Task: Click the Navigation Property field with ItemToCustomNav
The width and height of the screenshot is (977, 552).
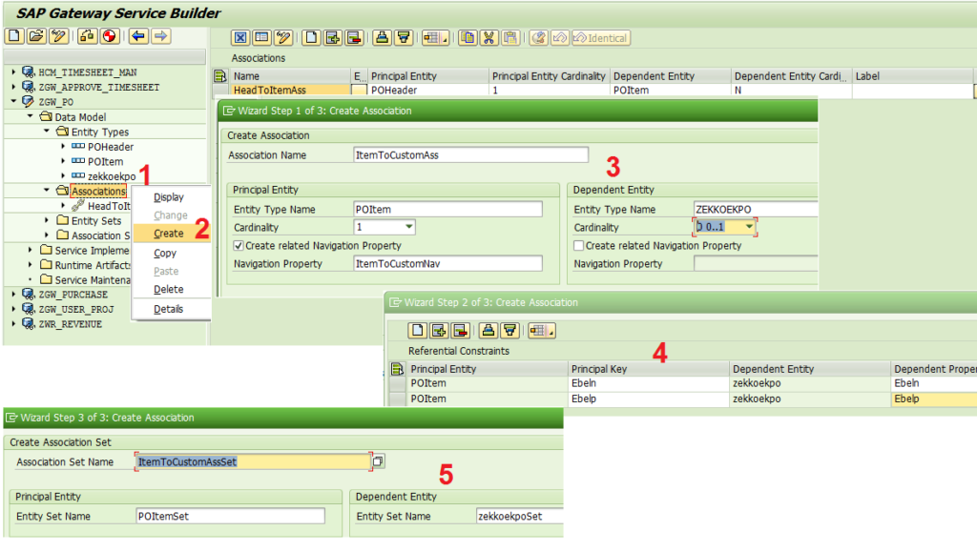Action: [x=447, y=264]
